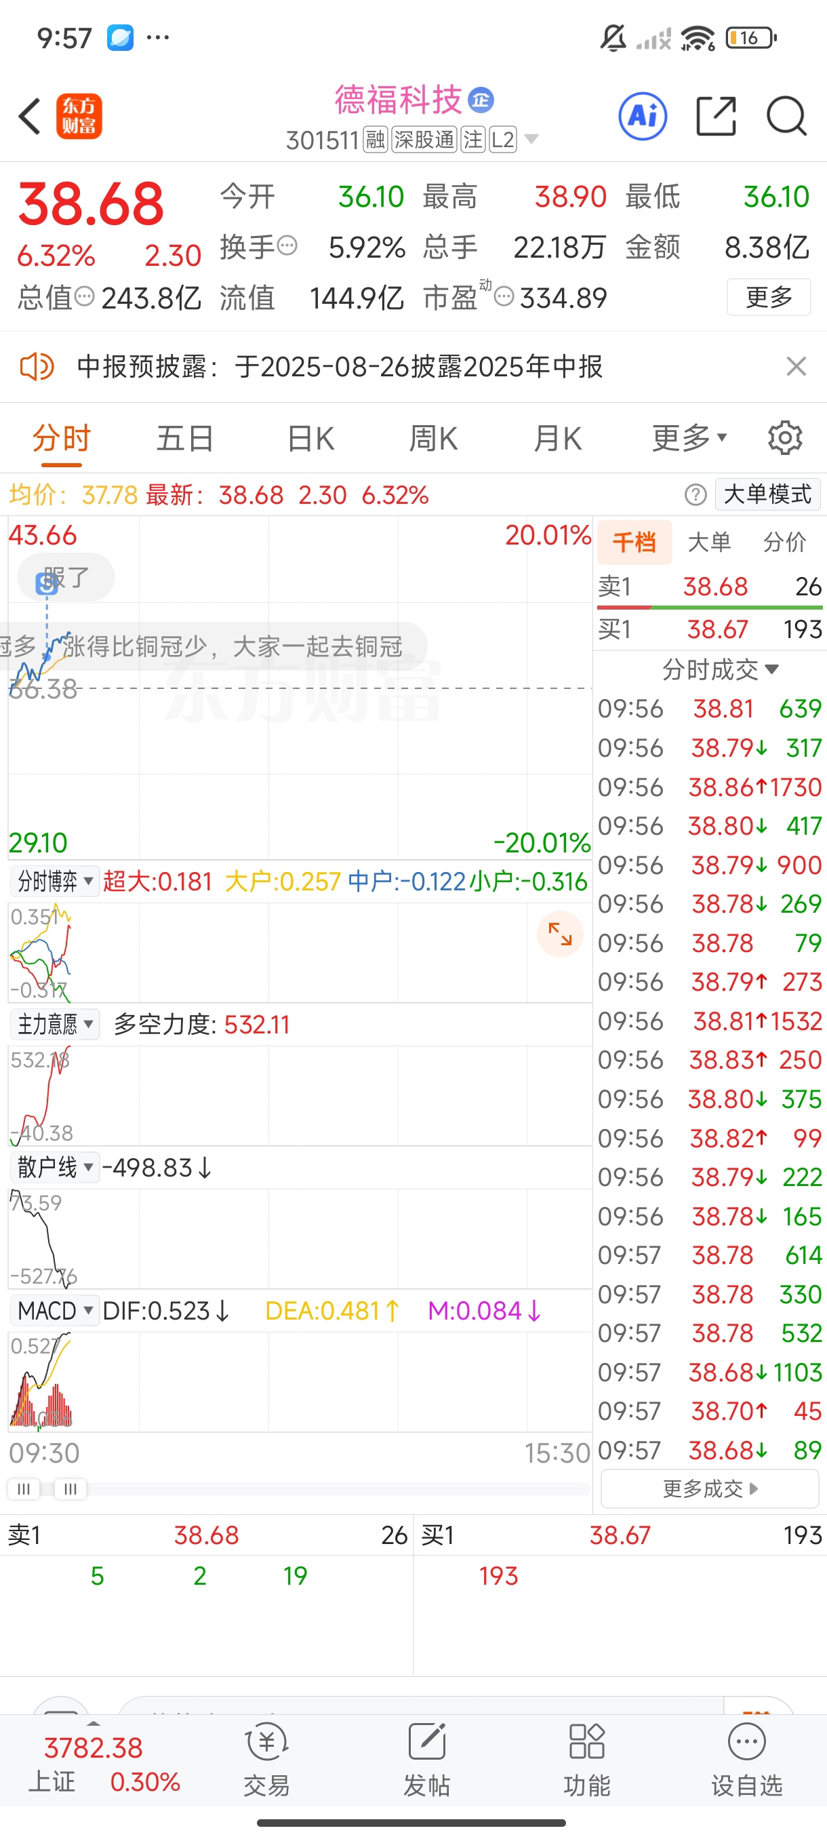Tap the 德福科技 stock title
The image size is (827, 1839).
click(x=398, y=100)
